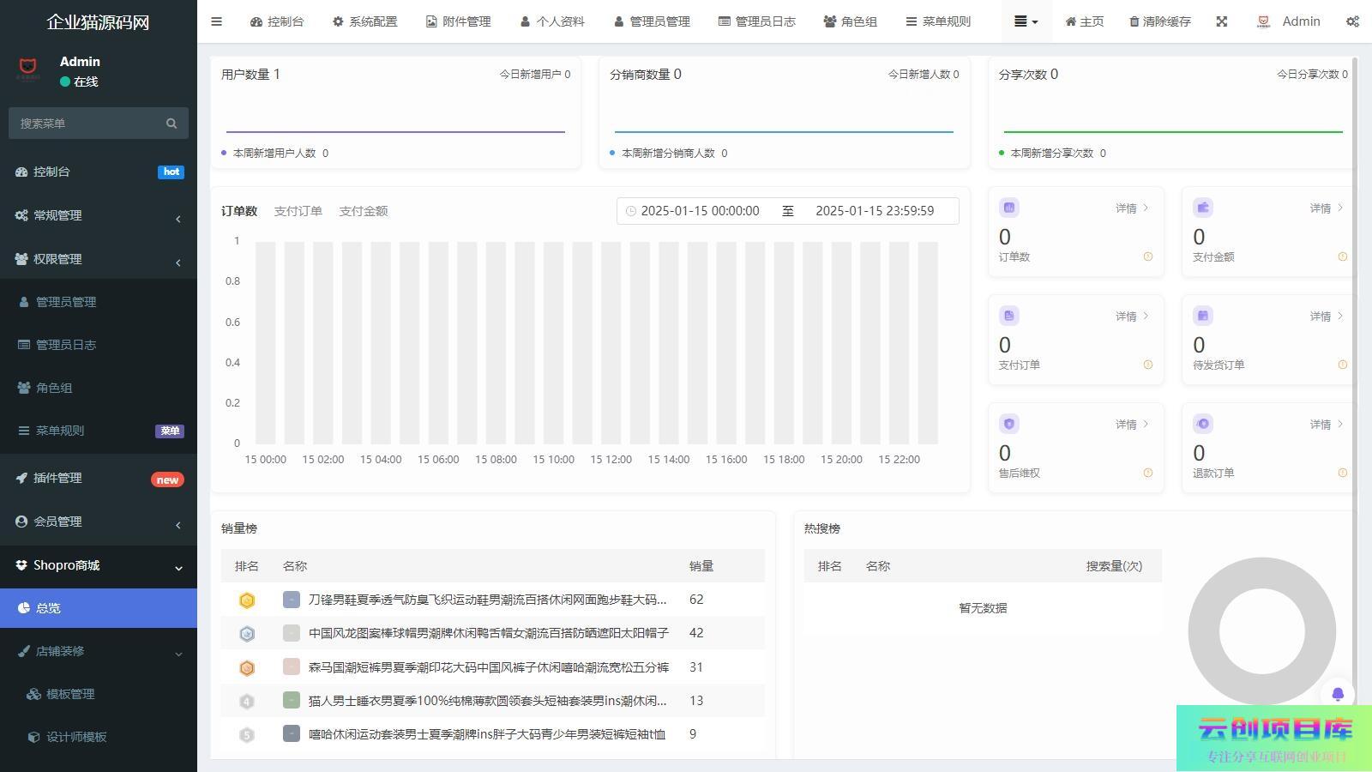This screenshot has width=1372, height=772.
Task: Open 详情 link for 退款订单
Action: pos(1325,425)
